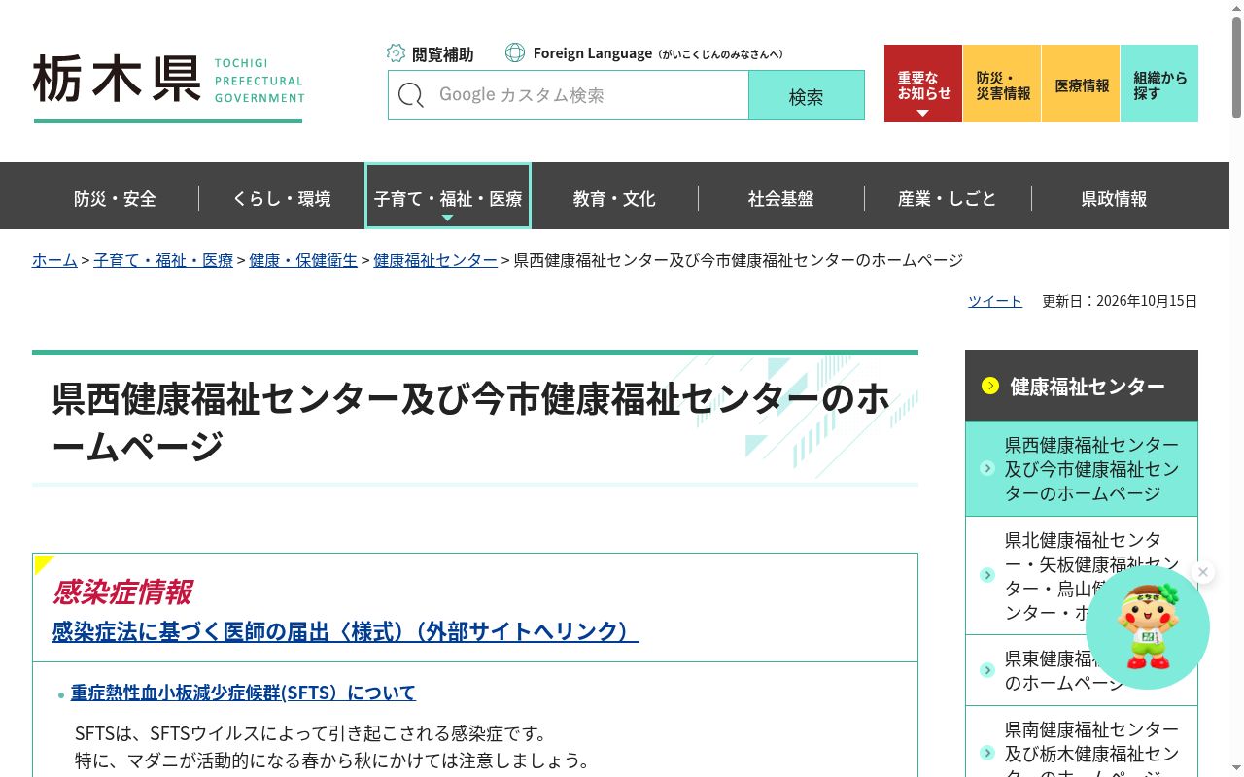
Task: Click chevron beside 県北健康福祉センター sidebar item
Action: pyautogui.click(x=987, y=575)
